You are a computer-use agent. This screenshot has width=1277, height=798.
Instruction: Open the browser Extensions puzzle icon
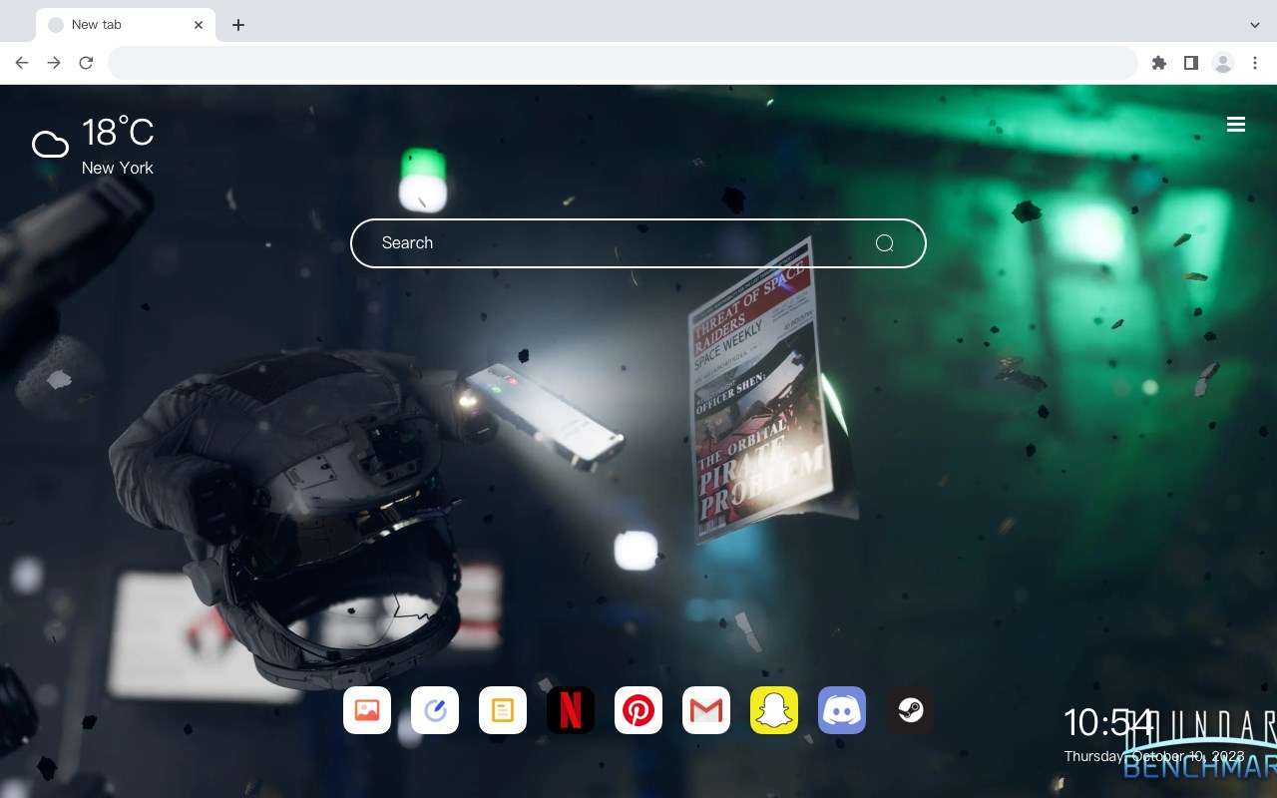click(x=1158, y=63)
